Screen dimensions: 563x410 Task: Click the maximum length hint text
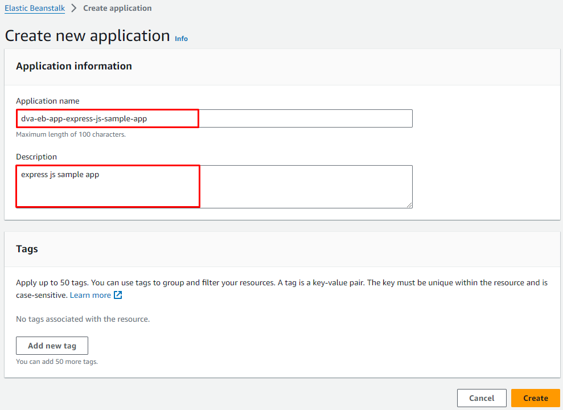pyautogui.click(x=71, y=134)
